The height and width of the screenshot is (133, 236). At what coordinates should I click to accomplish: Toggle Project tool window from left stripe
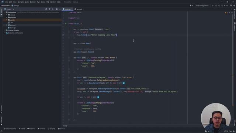[x=1, y=12]
